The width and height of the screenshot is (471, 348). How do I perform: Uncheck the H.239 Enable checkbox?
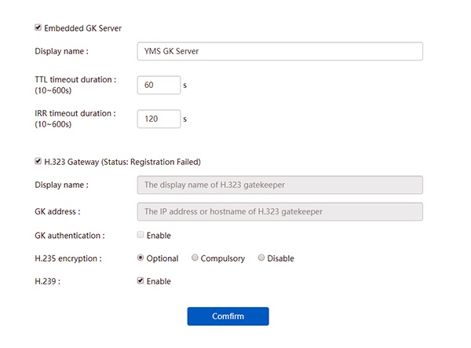pyautogui.click(x=141, y=280)
